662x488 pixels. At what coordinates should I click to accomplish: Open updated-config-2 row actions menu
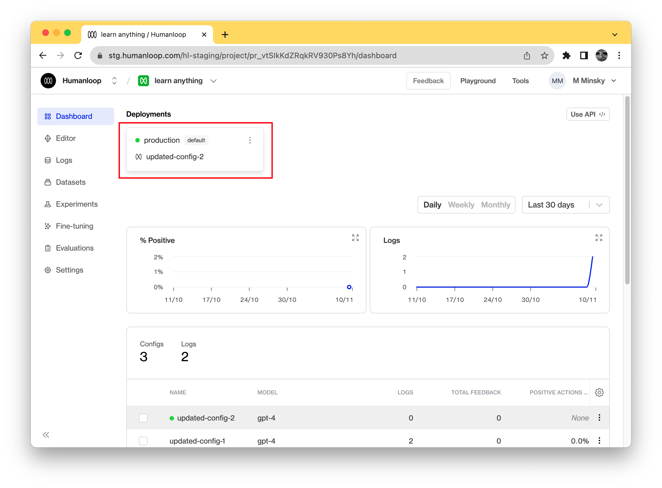(599, 417)
